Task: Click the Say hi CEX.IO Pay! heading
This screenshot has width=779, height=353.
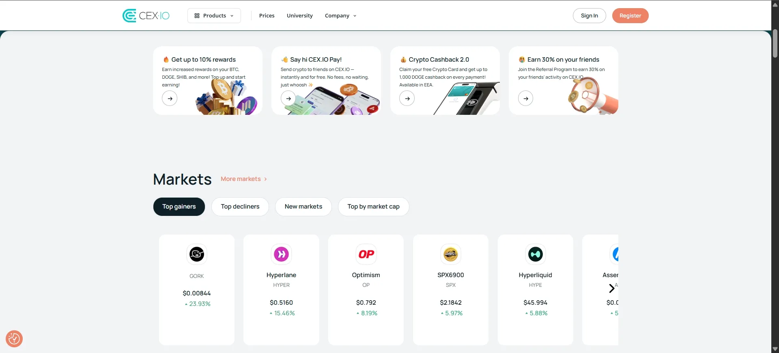Action: [316, 60]
